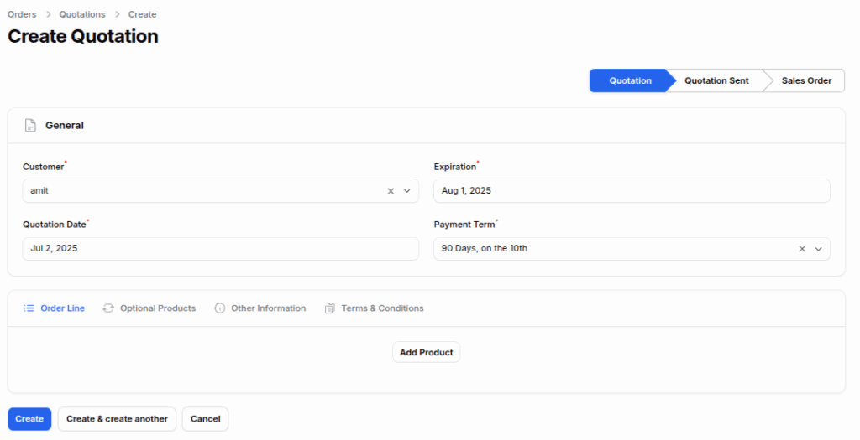860x440 pixels.
Task: Click the General section heading
Action: (65, 126)
